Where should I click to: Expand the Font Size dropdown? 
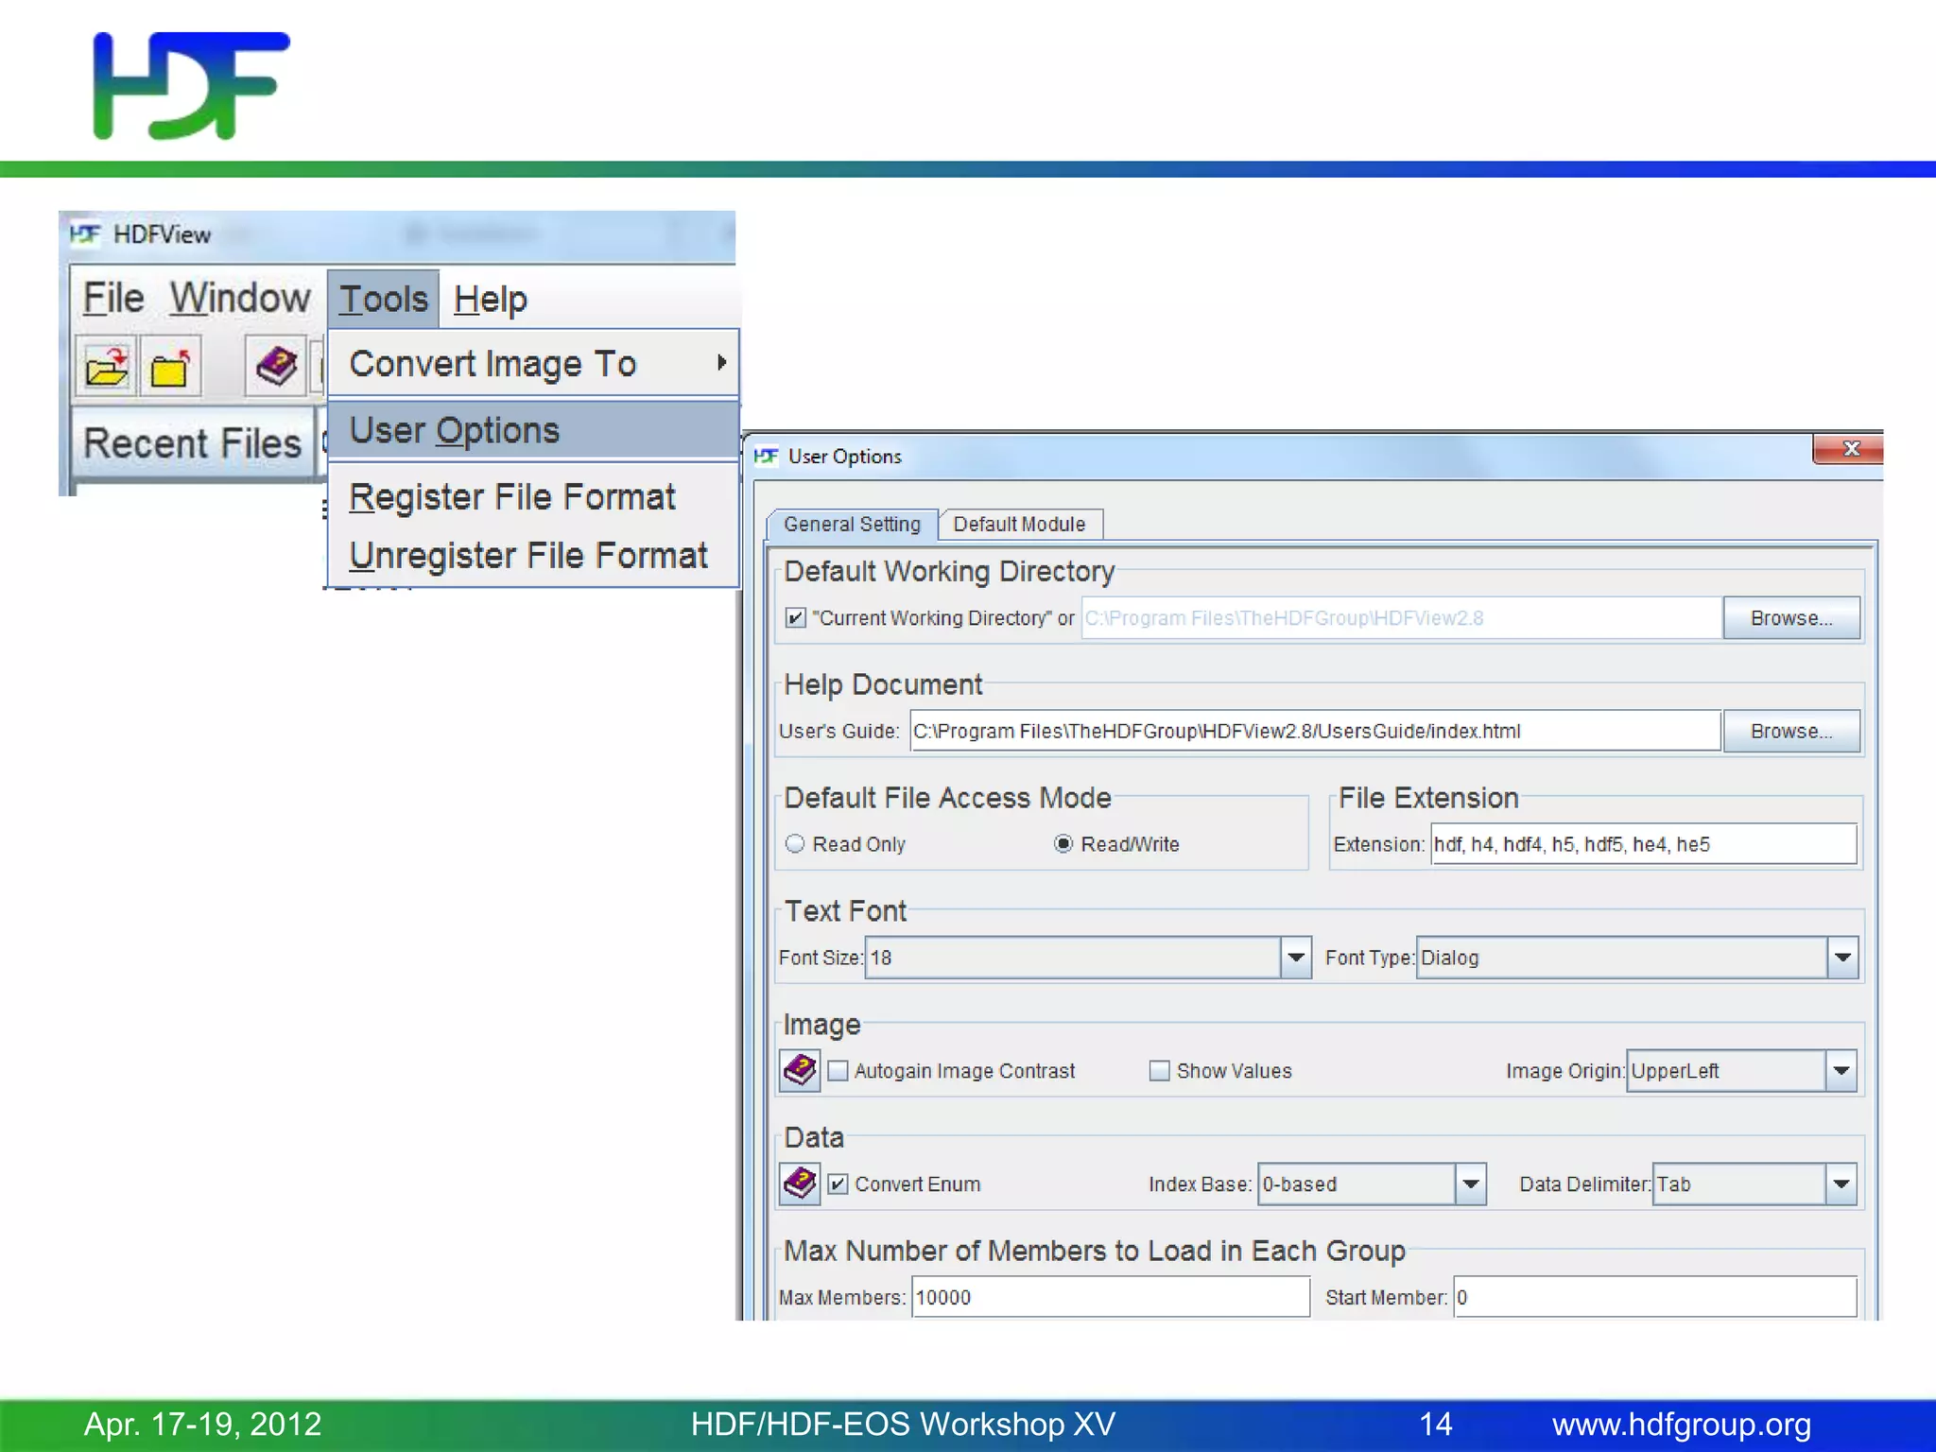pos(1295,958)
